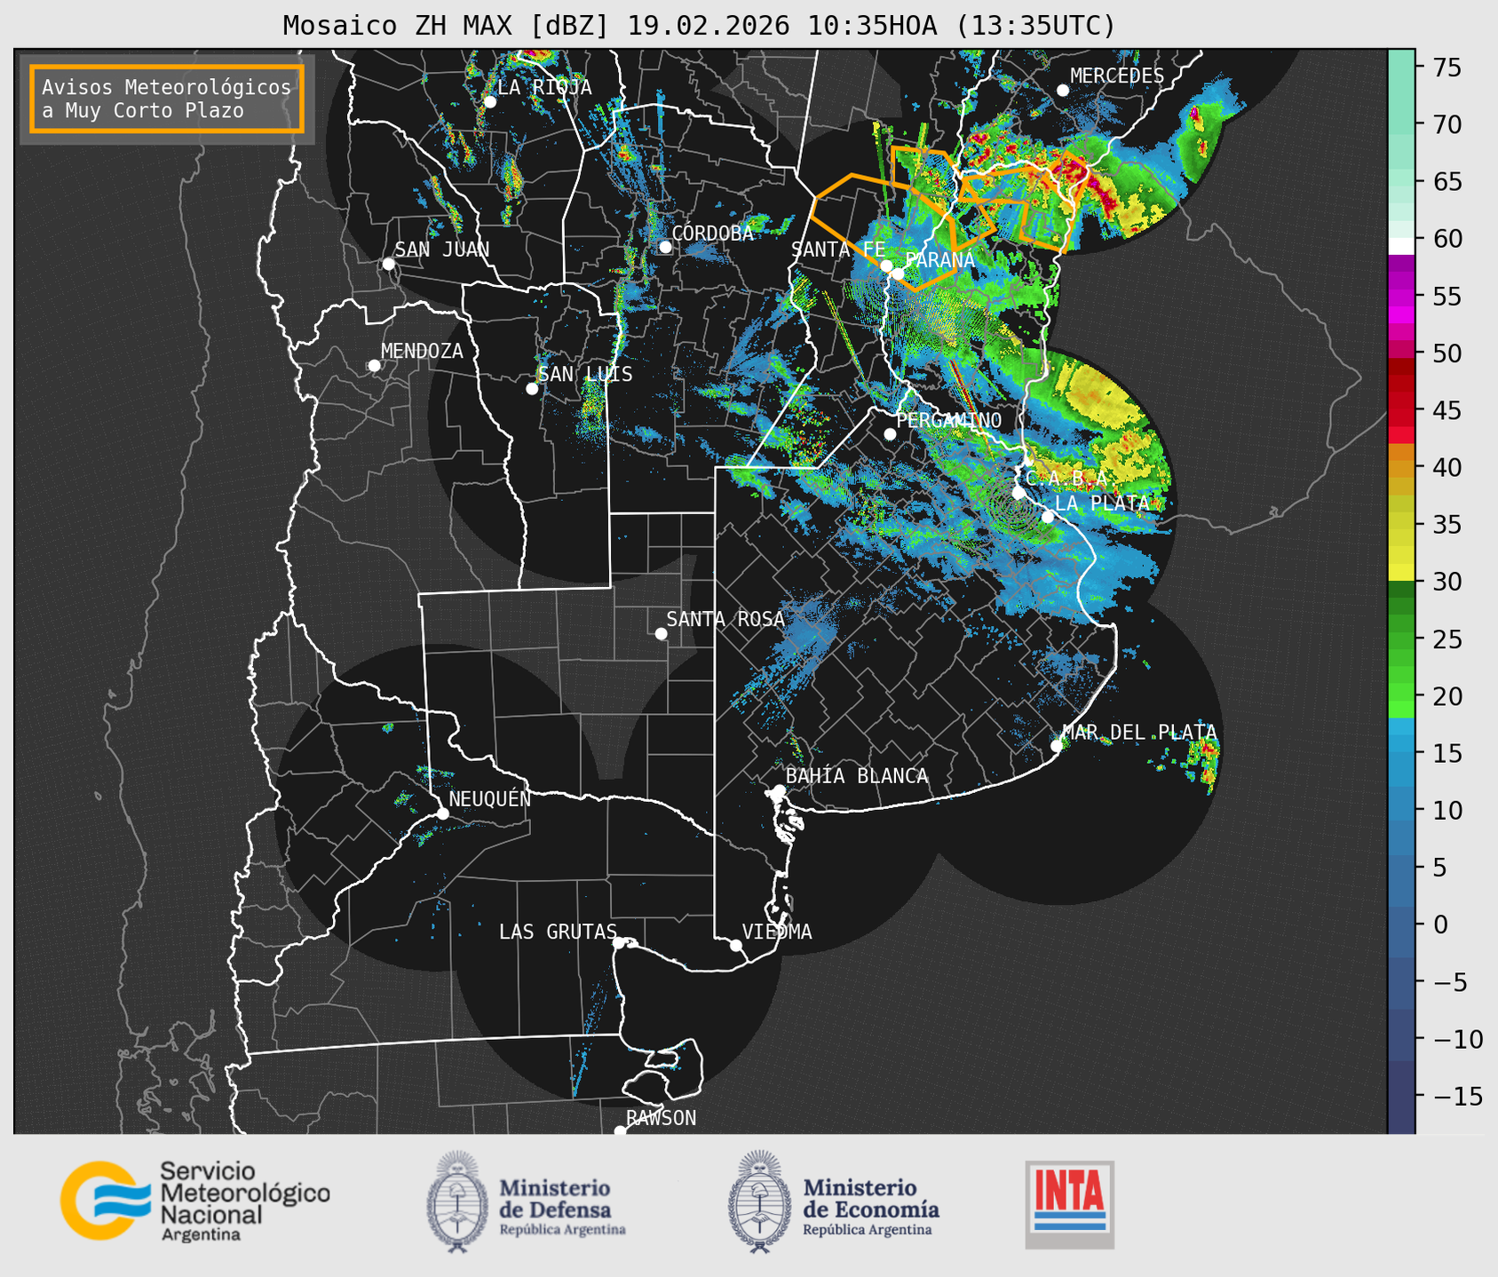Click the 5 value on color scale

(x=1439, y=868)
